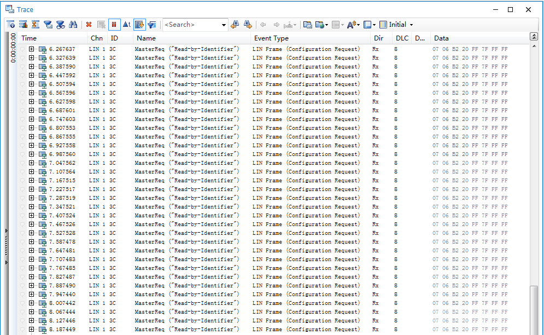Click the grayed back arrow icon
This screenshot has width=544, height=335.
pos(263,25)
